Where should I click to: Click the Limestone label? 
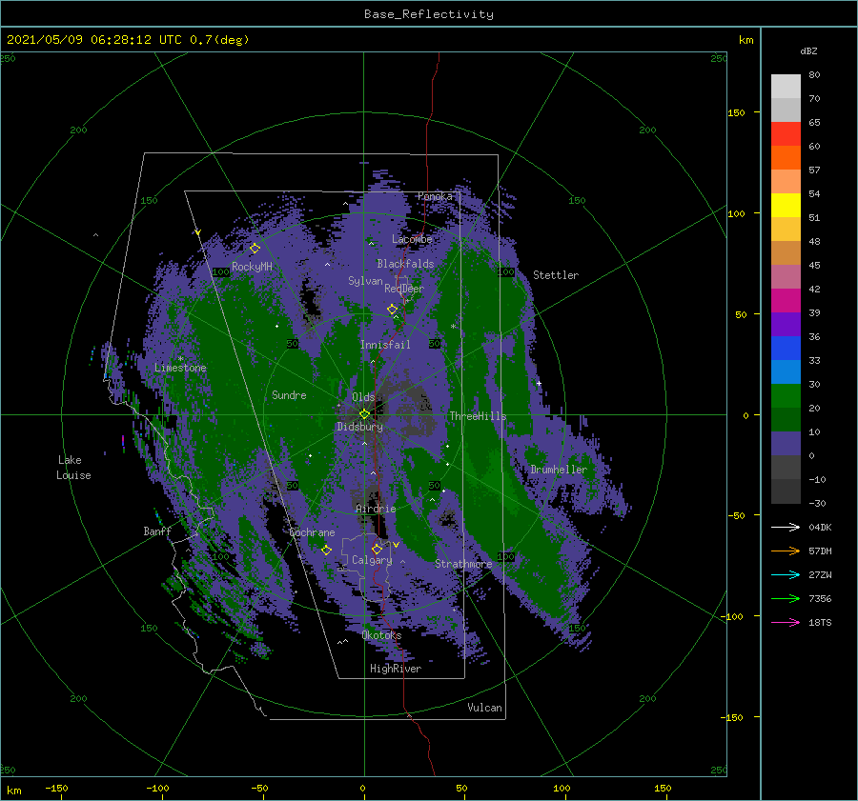(180, 368)
